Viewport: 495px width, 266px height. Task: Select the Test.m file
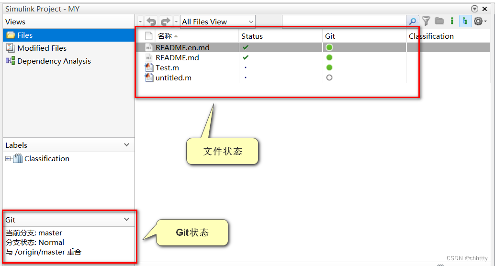click(x=168, y=68)
